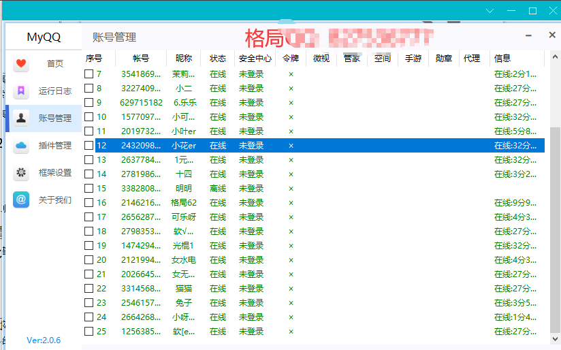The image size is (561, 350).
Task: Go to the 首页 menu item
Action: coord(54,64)
